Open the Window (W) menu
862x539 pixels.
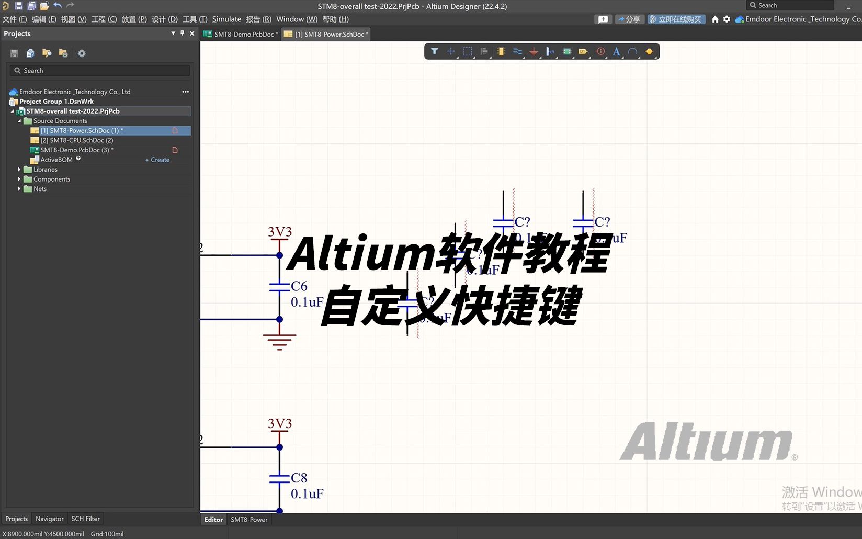coord(297,19)
